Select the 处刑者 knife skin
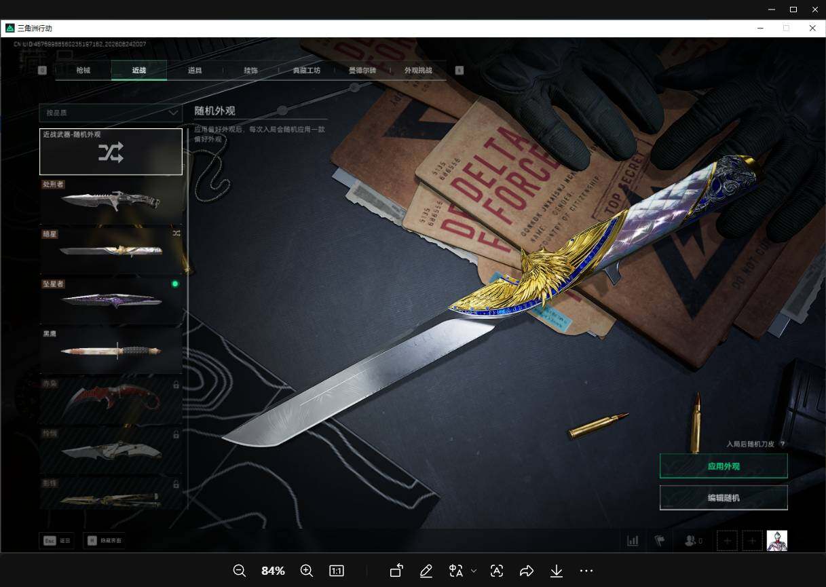This screenshot has height=587, width=826. [111, 201]
